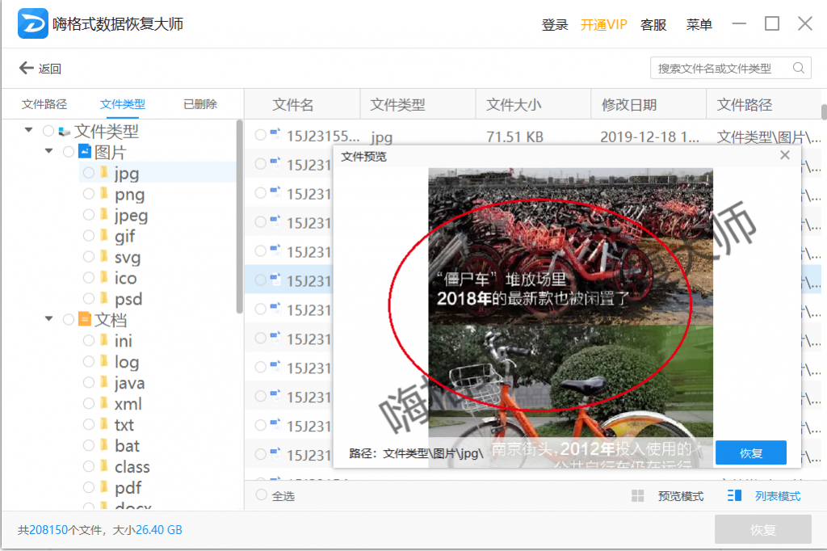Image resolution: width=827 pixels, height=551 pixels.
Task: Collapse the 文件类型 root tree node
Action: coord(28,130)
